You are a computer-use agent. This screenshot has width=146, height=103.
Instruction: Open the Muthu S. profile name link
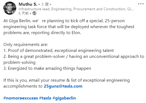point(28,4)
